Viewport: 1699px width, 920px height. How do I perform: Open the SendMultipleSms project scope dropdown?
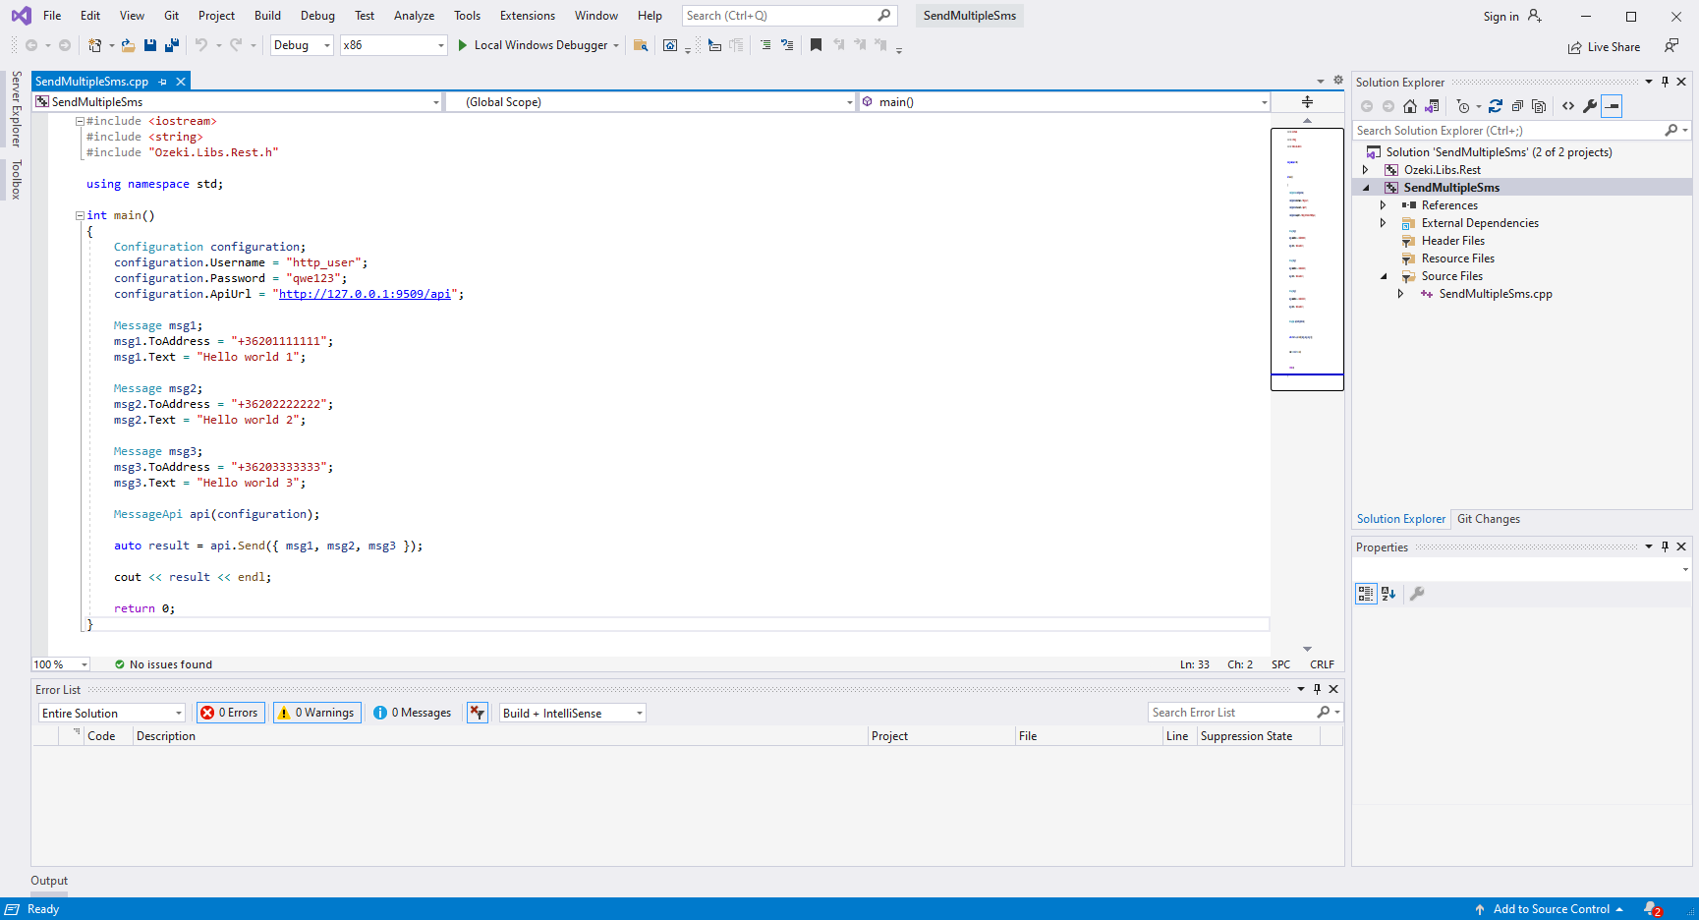coord(238,102)
